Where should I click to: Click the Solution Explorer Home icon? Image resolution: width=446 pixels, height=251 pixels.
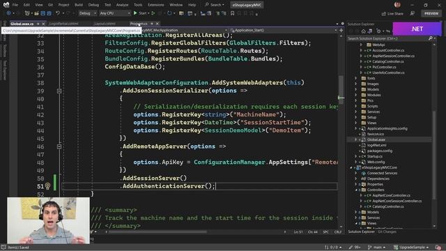point(364,31)
